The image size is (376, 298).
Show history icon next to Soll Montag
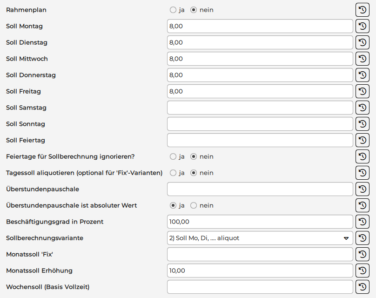(363, 26)
